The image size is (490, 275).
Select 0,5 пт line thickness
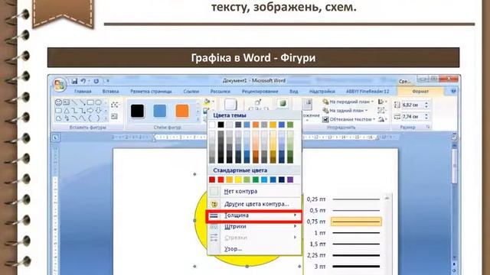pyautogui.click(x=344, y=211)
